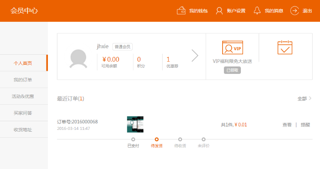Click the 待发货 progress step marker
The image size is (320, 169).
pos(157,139)
